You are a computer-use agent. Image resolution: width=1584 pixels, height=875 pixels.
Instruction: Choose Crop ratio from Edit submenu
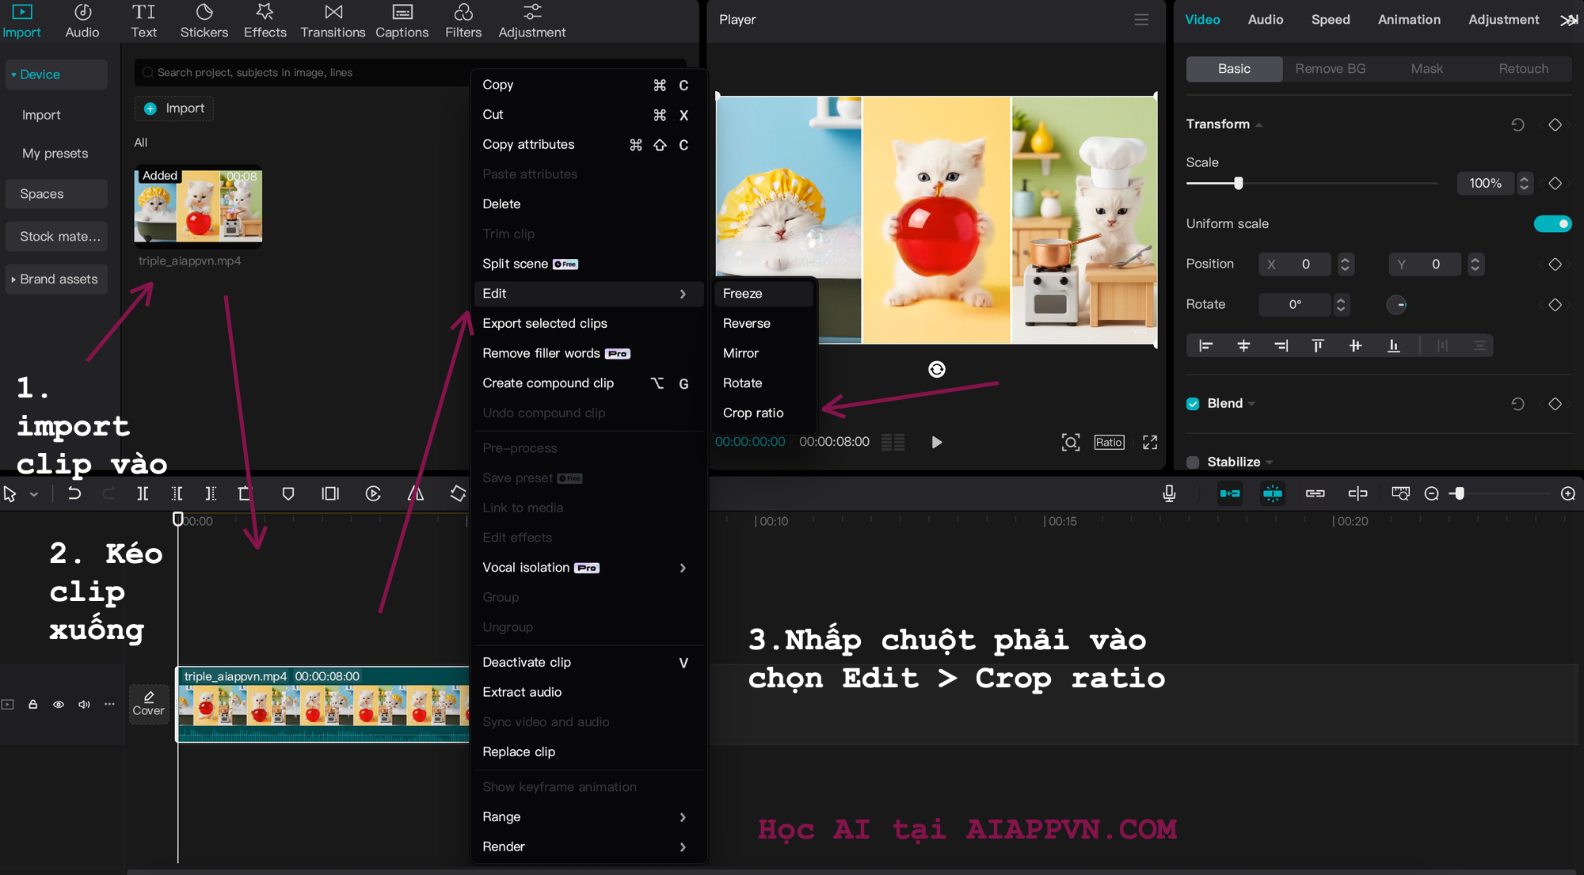click(753, 413)
